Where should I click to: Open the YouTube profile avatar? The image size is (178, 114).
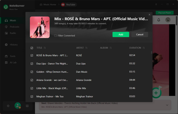pyautogui.click(x=168, y=20)
